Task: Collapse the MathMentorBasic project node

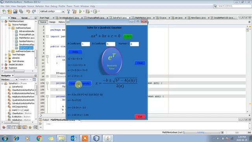Action: [2, 21]
